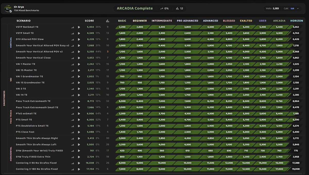Image resolution: width=309 pixels, height=175 pixels.
Task: Click the VAI subcategory label
Action: click(x=11, y=80)
